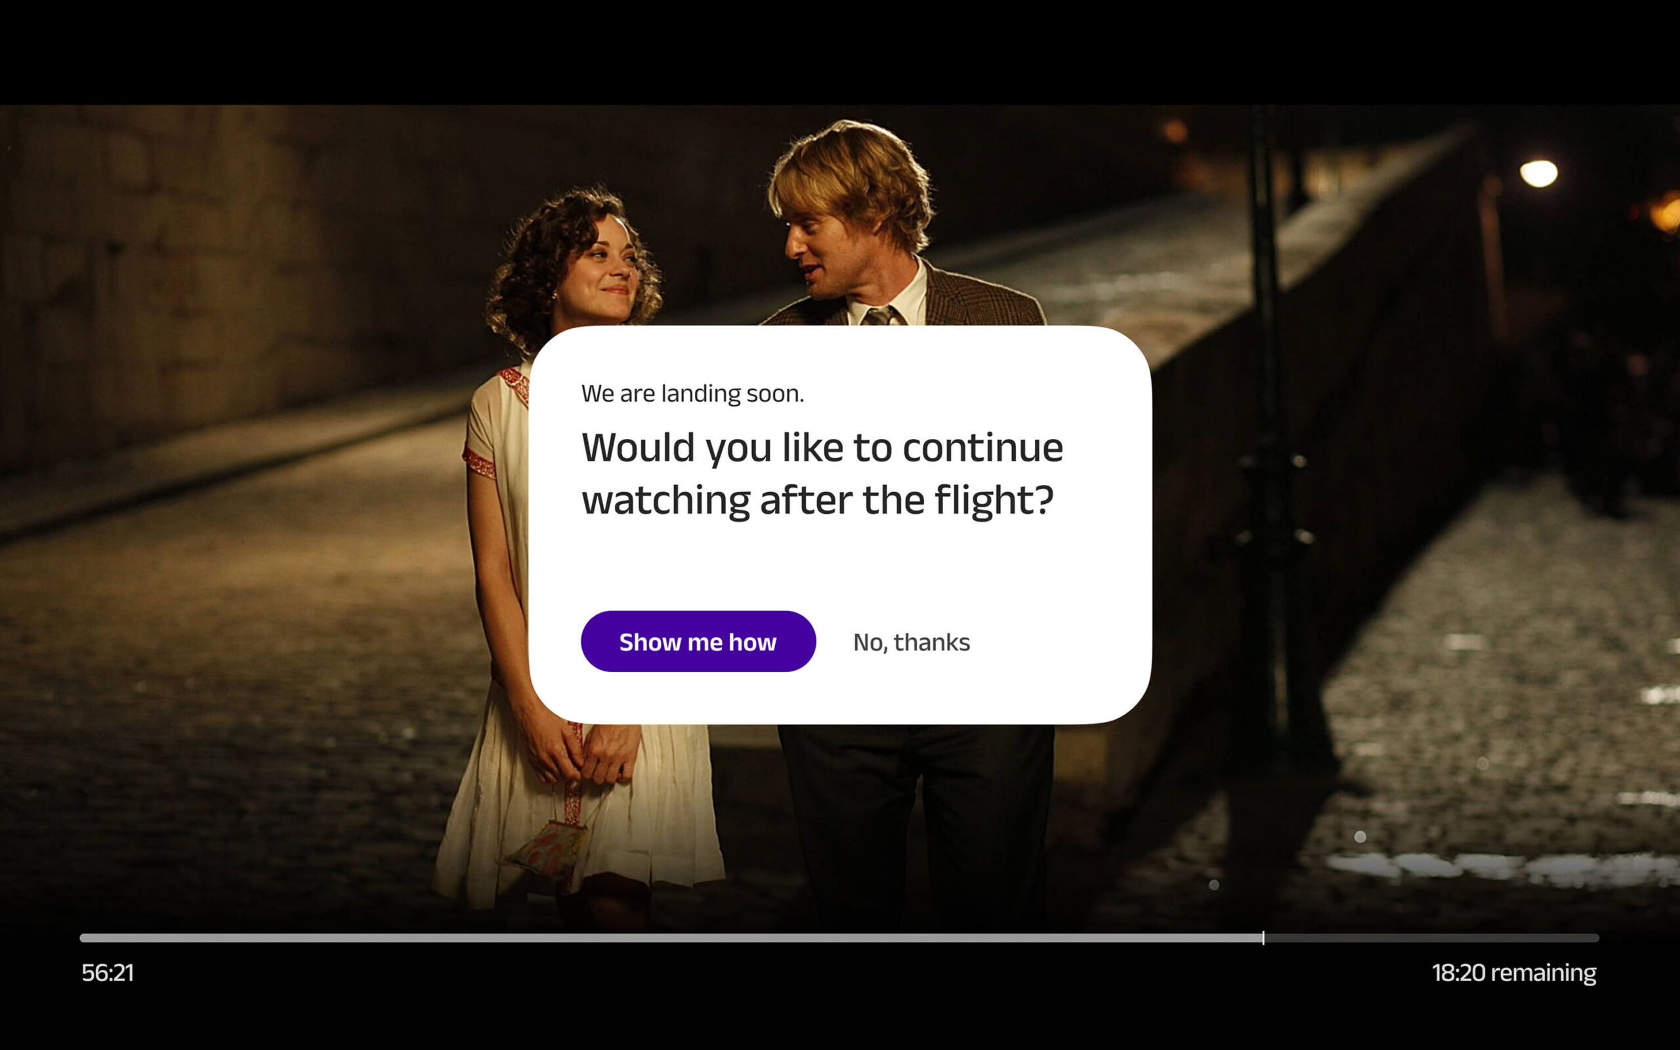1680x1050 pixels.
Task: Click the 'watching after the flight?' heading line
Action: 817,500
